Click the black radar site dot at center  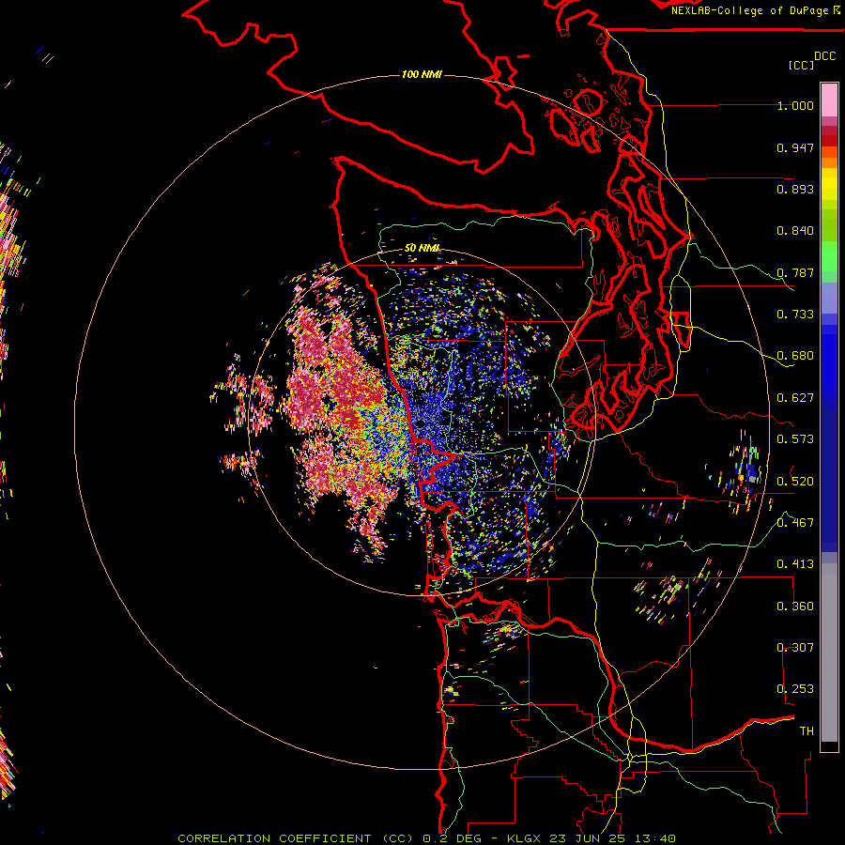(x=421, y=423)
